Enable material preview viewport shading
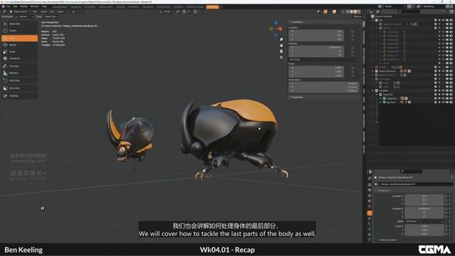Viewport: 455px width, 256px height. (x=355, y=11)
